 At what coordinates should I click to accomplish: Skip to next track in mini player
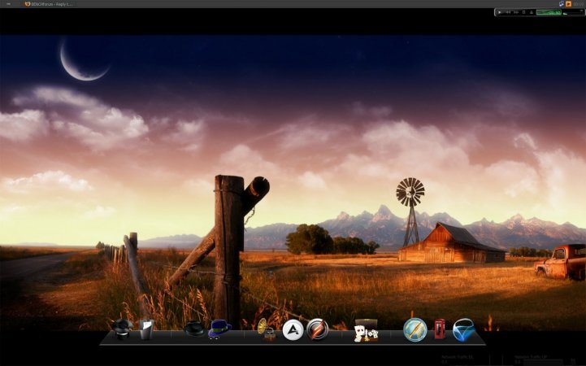[516, 12]
